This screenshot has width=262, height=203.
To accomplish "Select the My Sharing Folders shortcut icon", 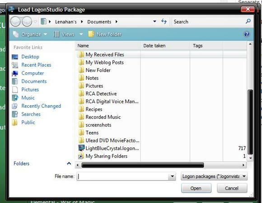I will coord(81,156).
